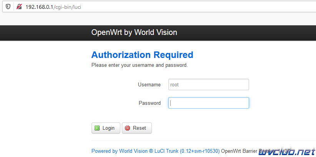
Task: Open the insecure connection padlock icon
Action: pos(19,7)
